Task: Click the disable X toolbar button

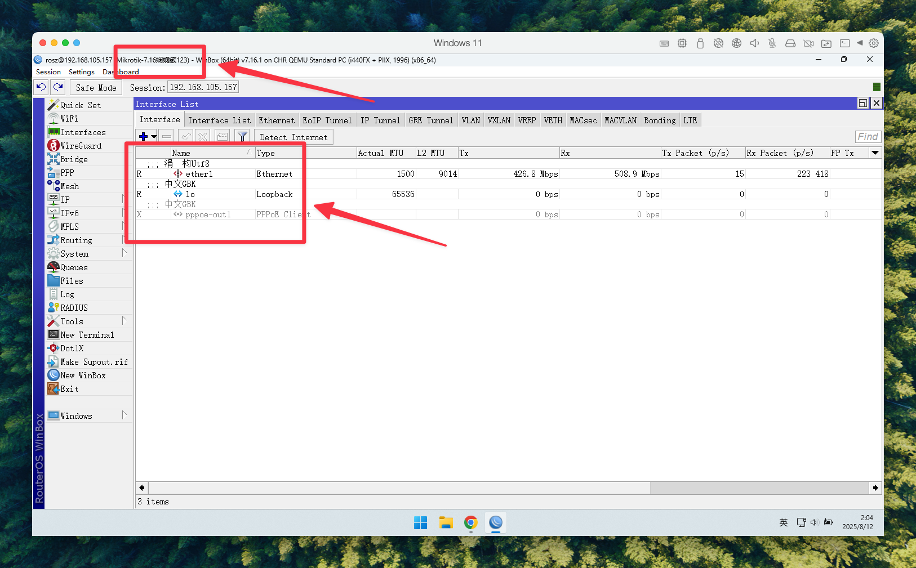Action: 203,137
